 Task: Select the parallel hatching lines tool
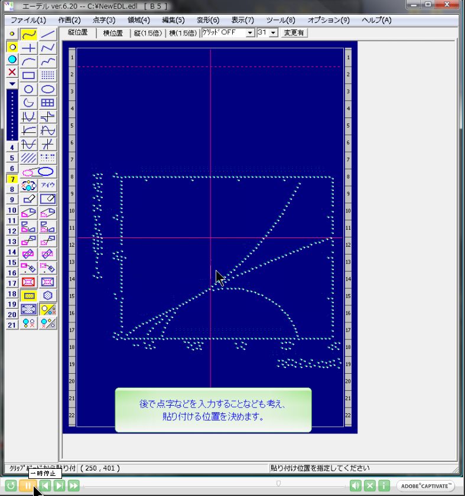coord(29,158)
